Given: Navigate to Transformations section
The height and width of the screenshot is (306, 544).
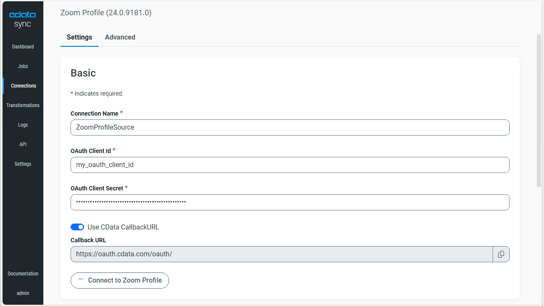Looking at the screenshot, I should pyautogui.click(x=23, y=105).
